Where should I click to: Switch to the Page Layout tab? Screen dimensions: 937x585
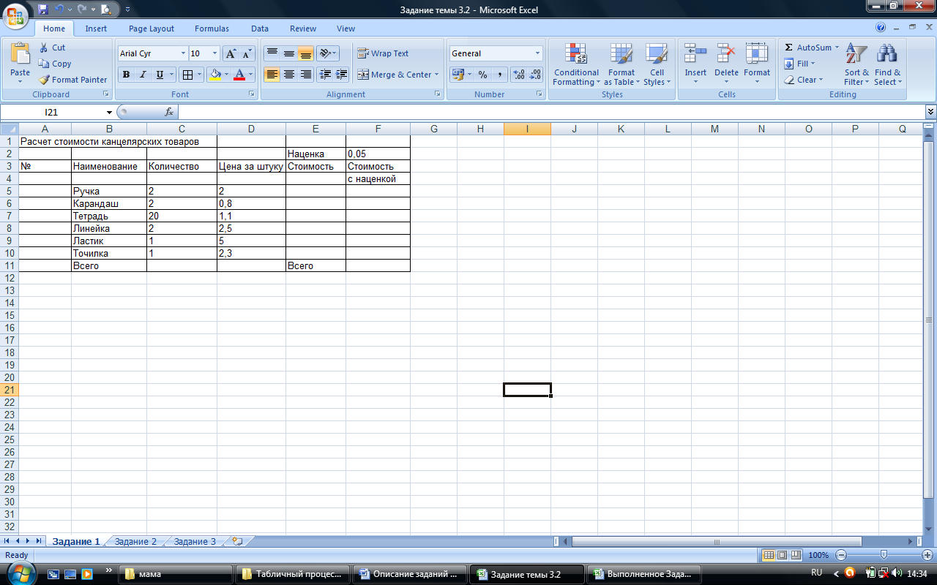(x=152, y=29)
